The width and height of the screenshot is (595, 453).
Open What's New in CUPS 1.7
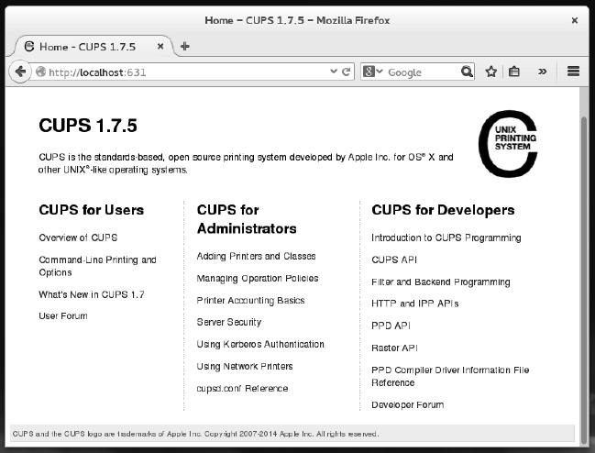coord(92,294)
